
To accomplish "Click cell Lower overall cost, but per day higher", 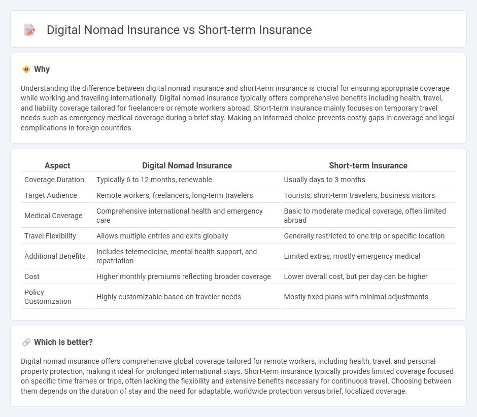I will (x=368, y=276).
